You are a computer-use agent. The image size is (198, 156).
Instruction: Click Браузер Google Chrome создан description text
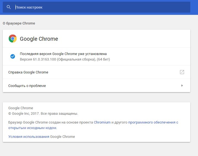[x=51, y=122]
